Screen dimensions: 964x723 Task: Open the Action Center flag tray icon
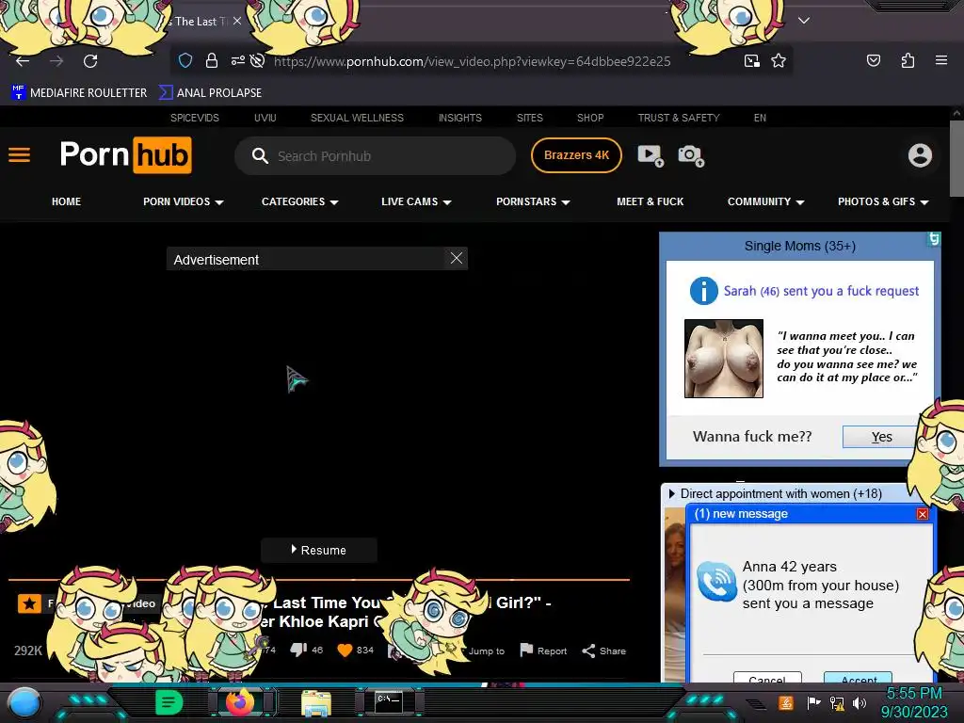[813, 702]
